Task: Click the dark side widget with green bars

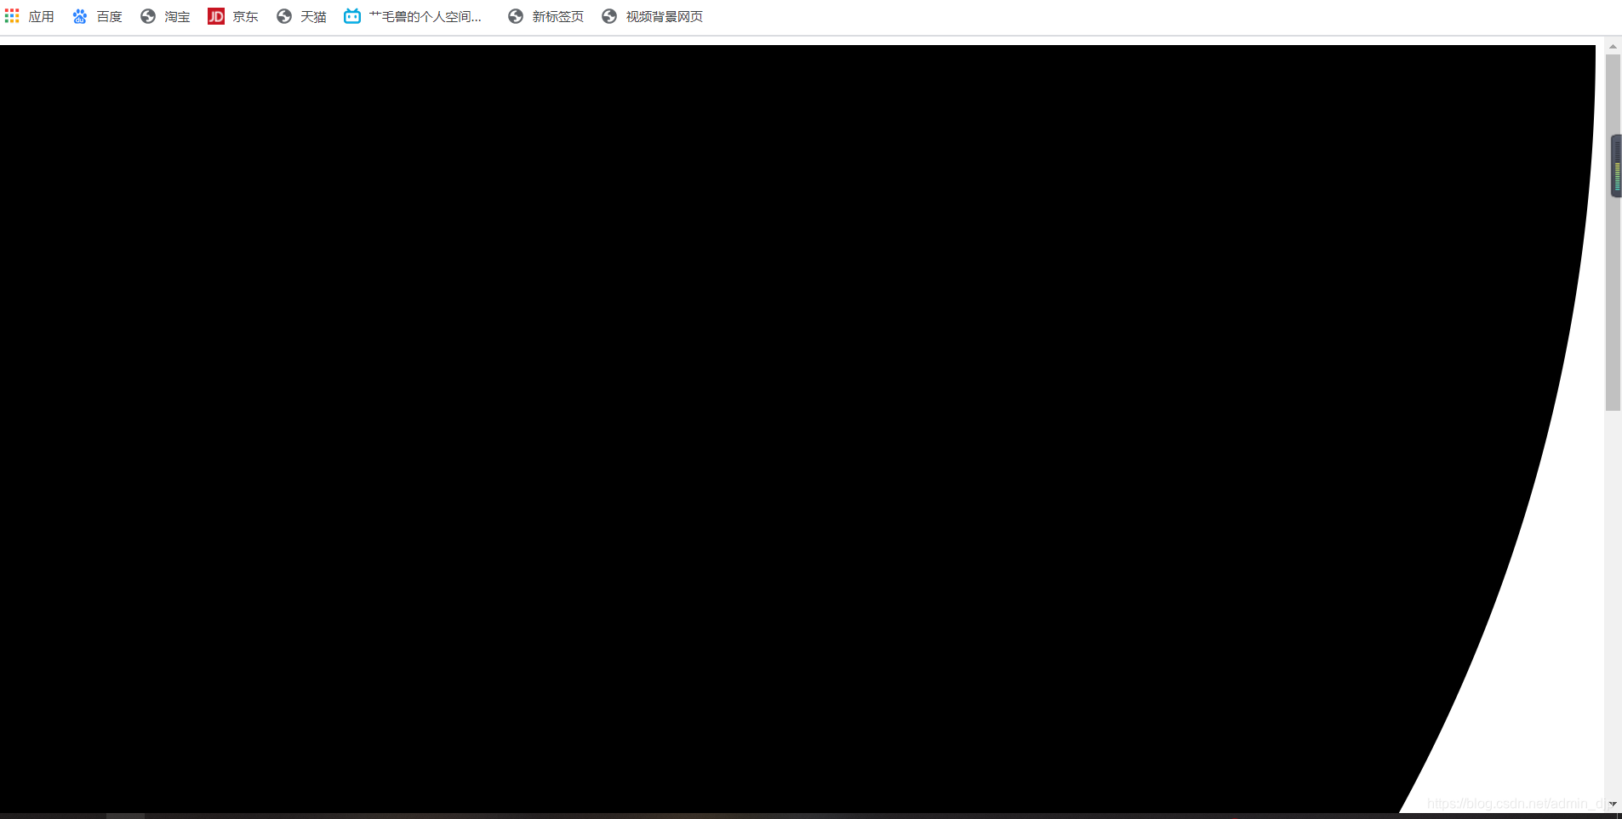Action: (x=1617, y=166)
